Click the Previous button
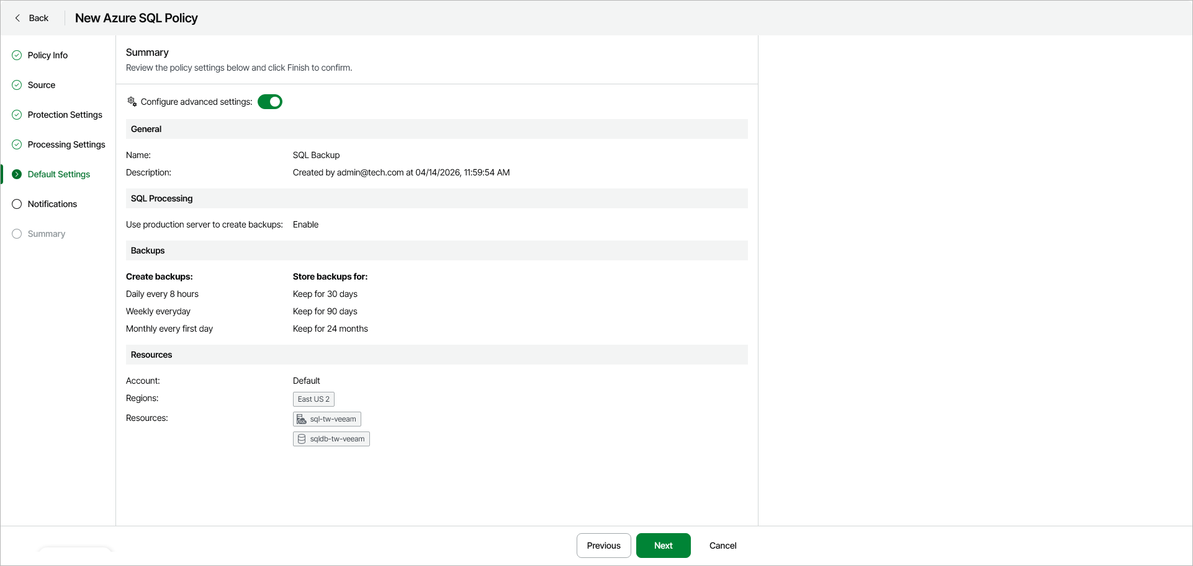Screen dimensions: 1193x566 (603, 546)
